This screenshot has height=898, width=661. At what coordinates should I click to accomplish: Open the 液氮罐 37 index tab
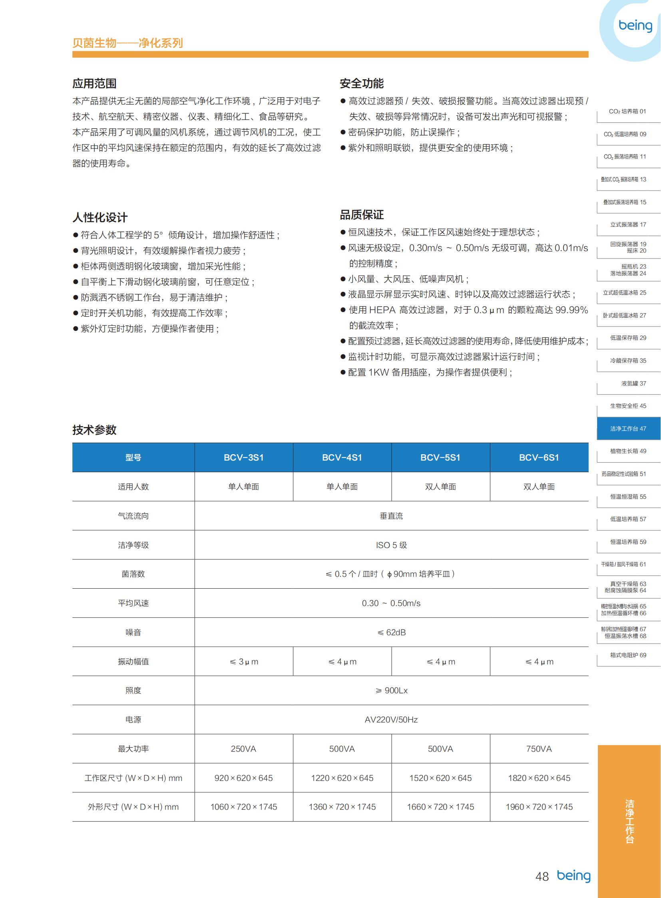633,383
